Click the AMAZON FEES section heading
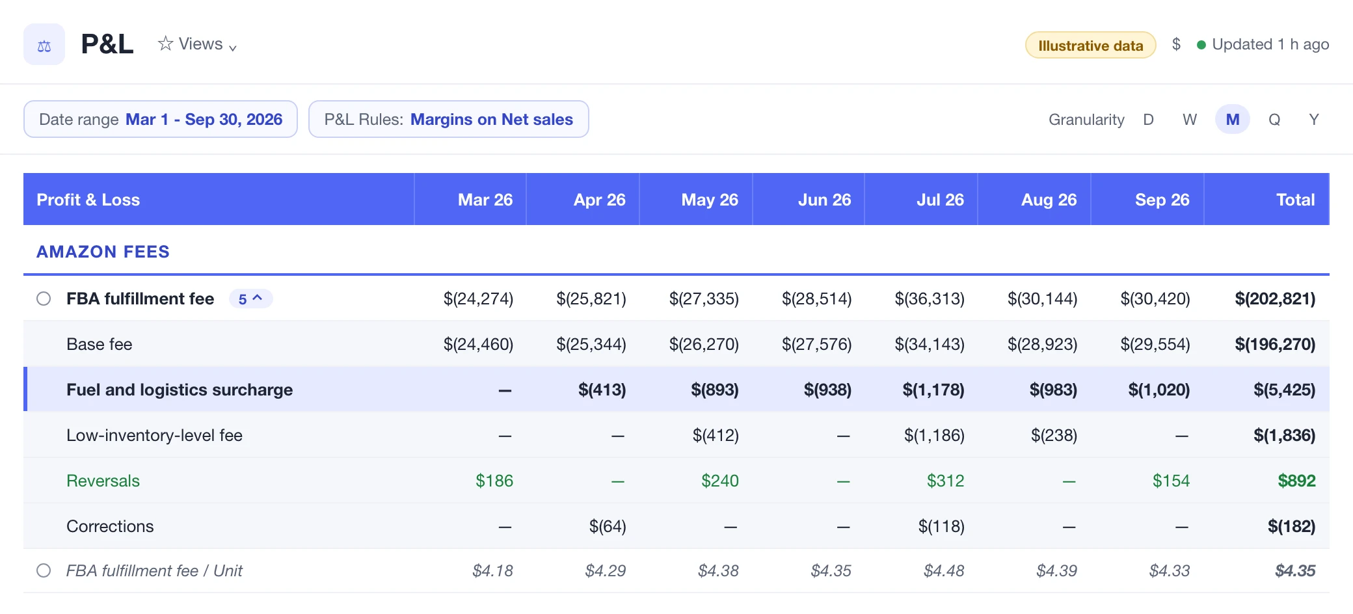1353x614 pixels. (103, 252)
